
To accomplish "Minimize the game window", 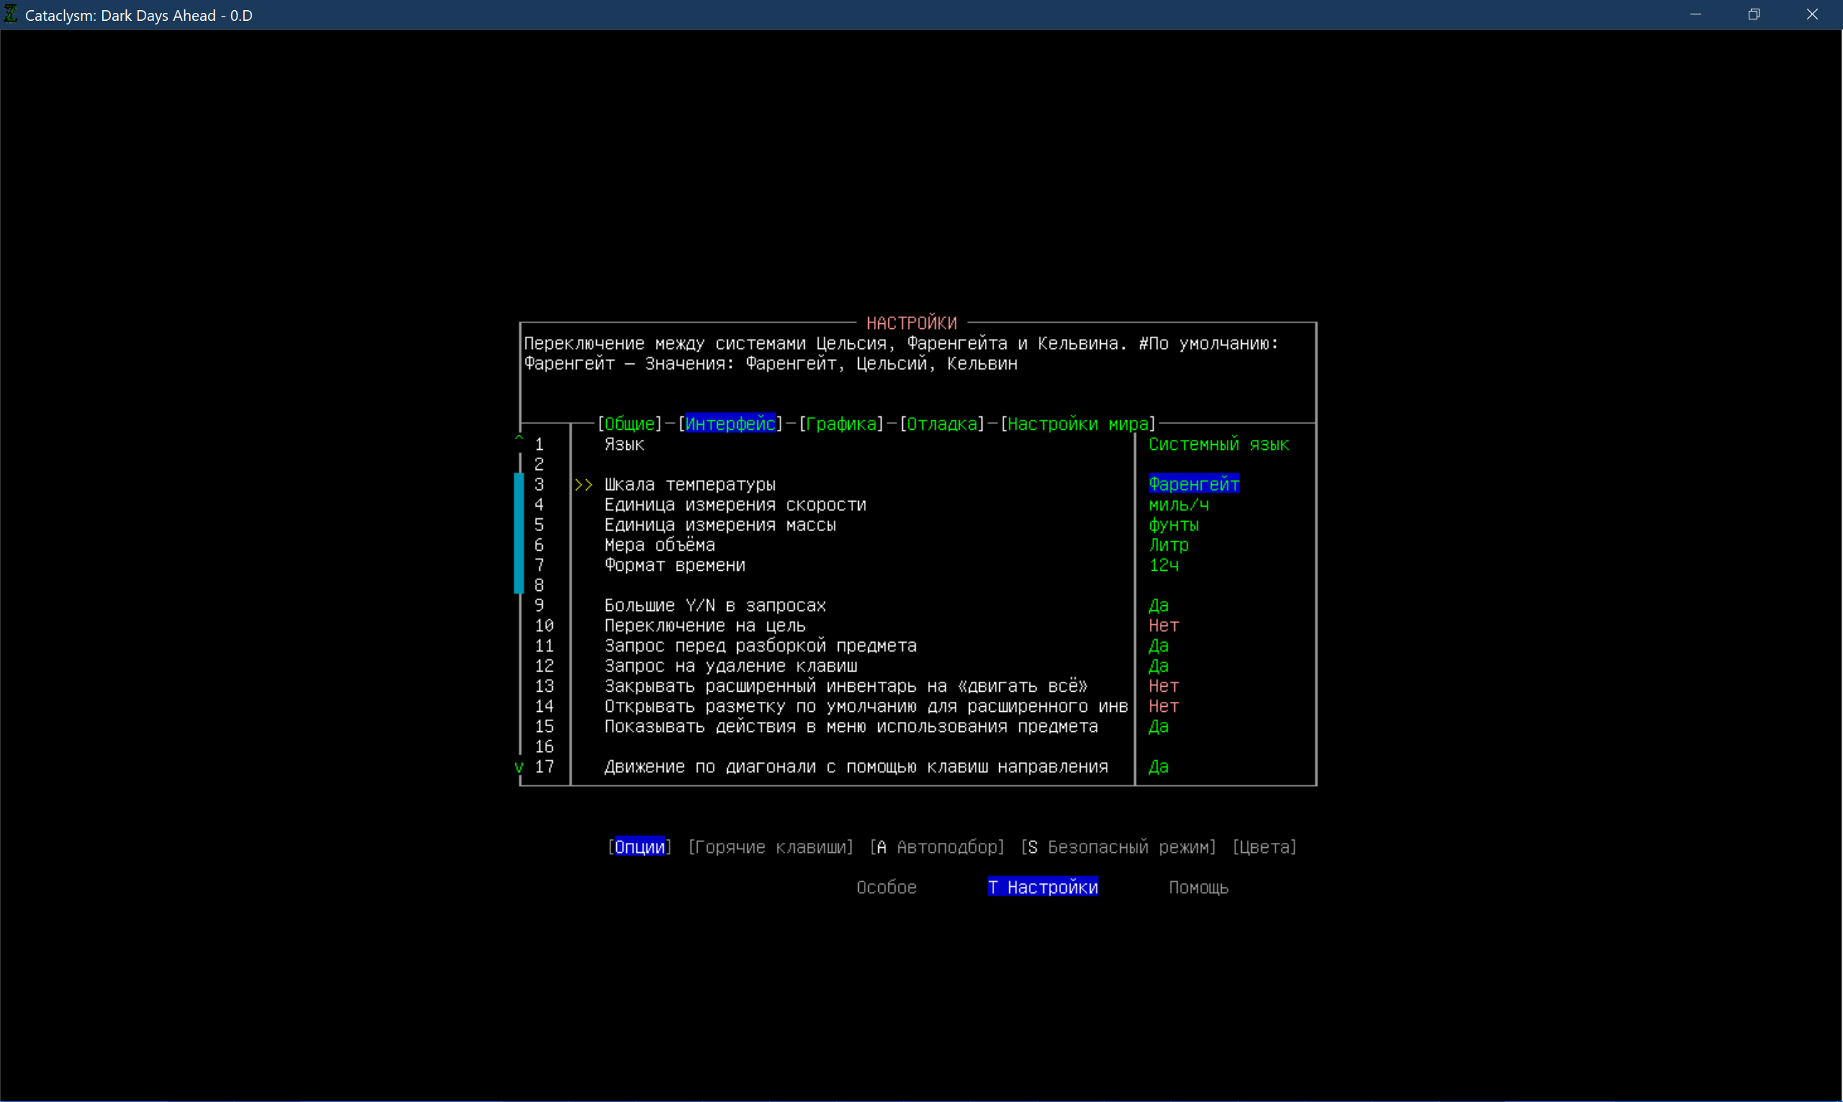I will click(x=1695, y=14).
